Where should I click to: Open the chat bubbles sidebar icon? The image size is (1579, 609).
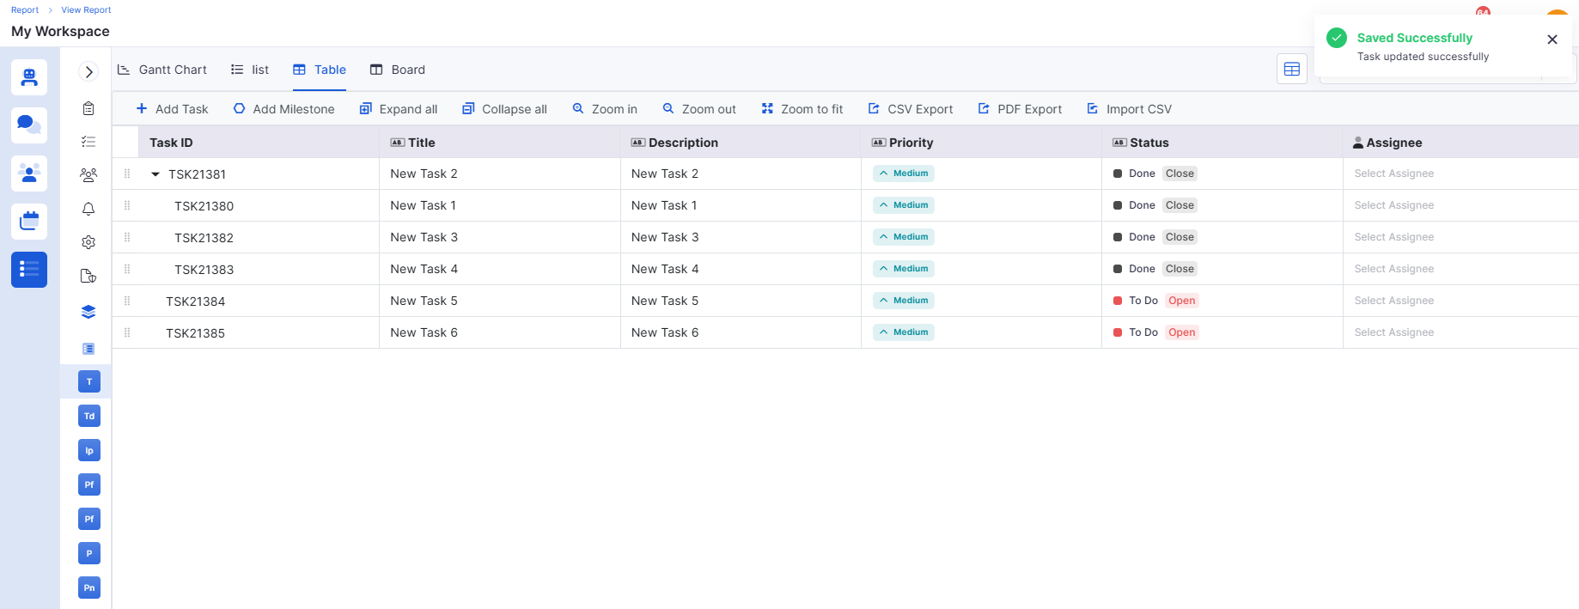(29, 125)
